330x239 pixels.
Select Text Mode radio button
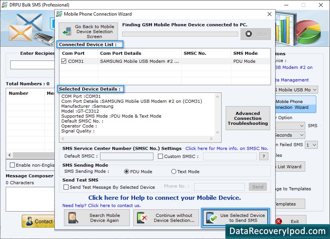[x=174, y=172]
